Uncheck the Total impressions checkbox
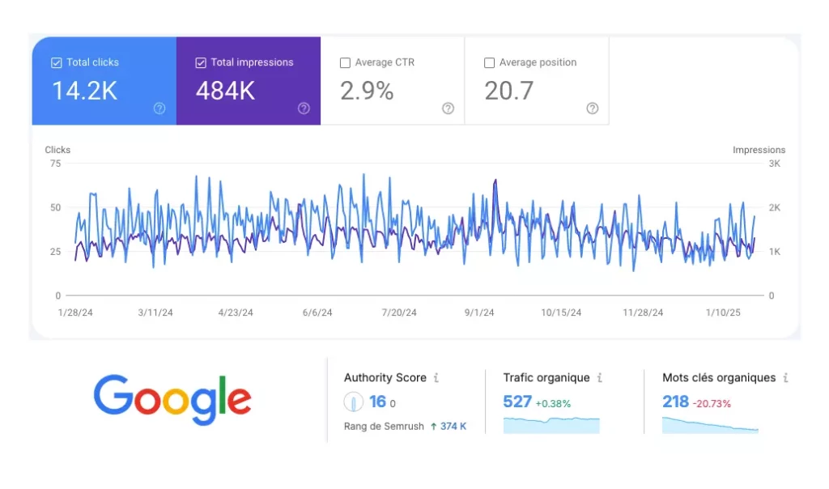Screen dimensions: 829x489 click(201, 63)
